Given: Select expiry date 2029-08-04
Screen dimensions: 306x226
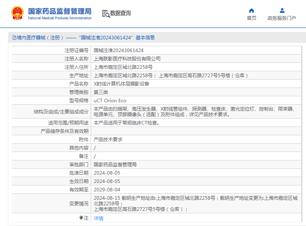Looking at the screenshot, I should coord(107,190).
